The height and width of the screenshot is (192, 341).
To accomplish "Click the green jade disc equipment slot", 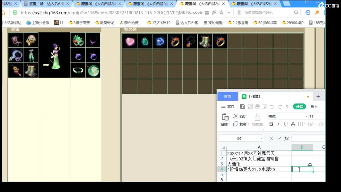I will [x=93, y=70].
